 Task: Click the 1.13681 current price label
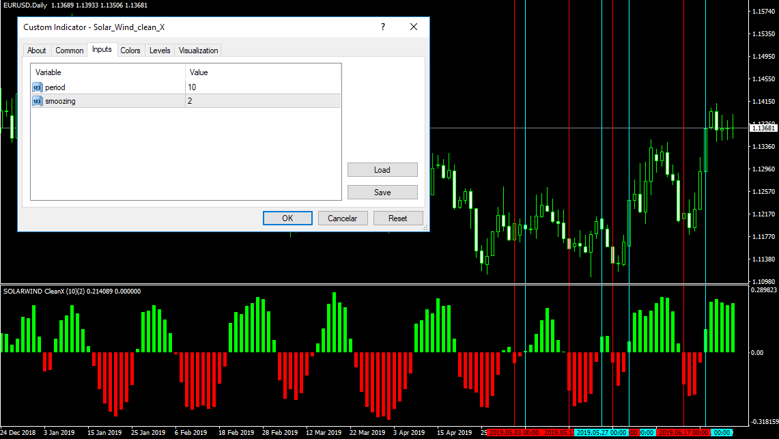click(763, 128)
